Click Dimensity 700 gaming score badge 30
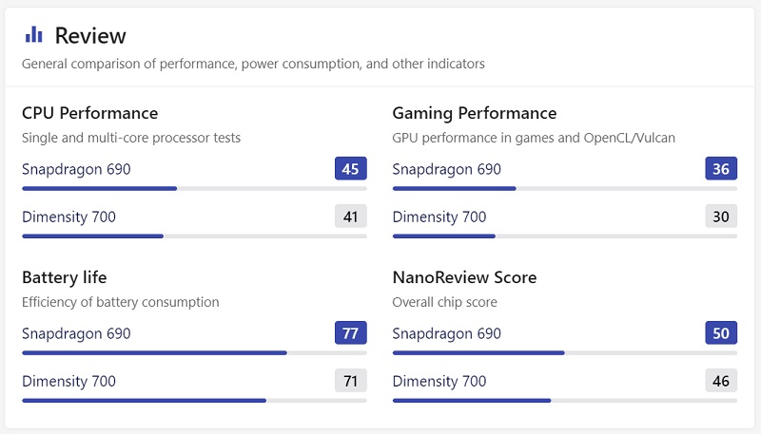The height and width of the screenshot is (434, 761). [x=721, y=217]
